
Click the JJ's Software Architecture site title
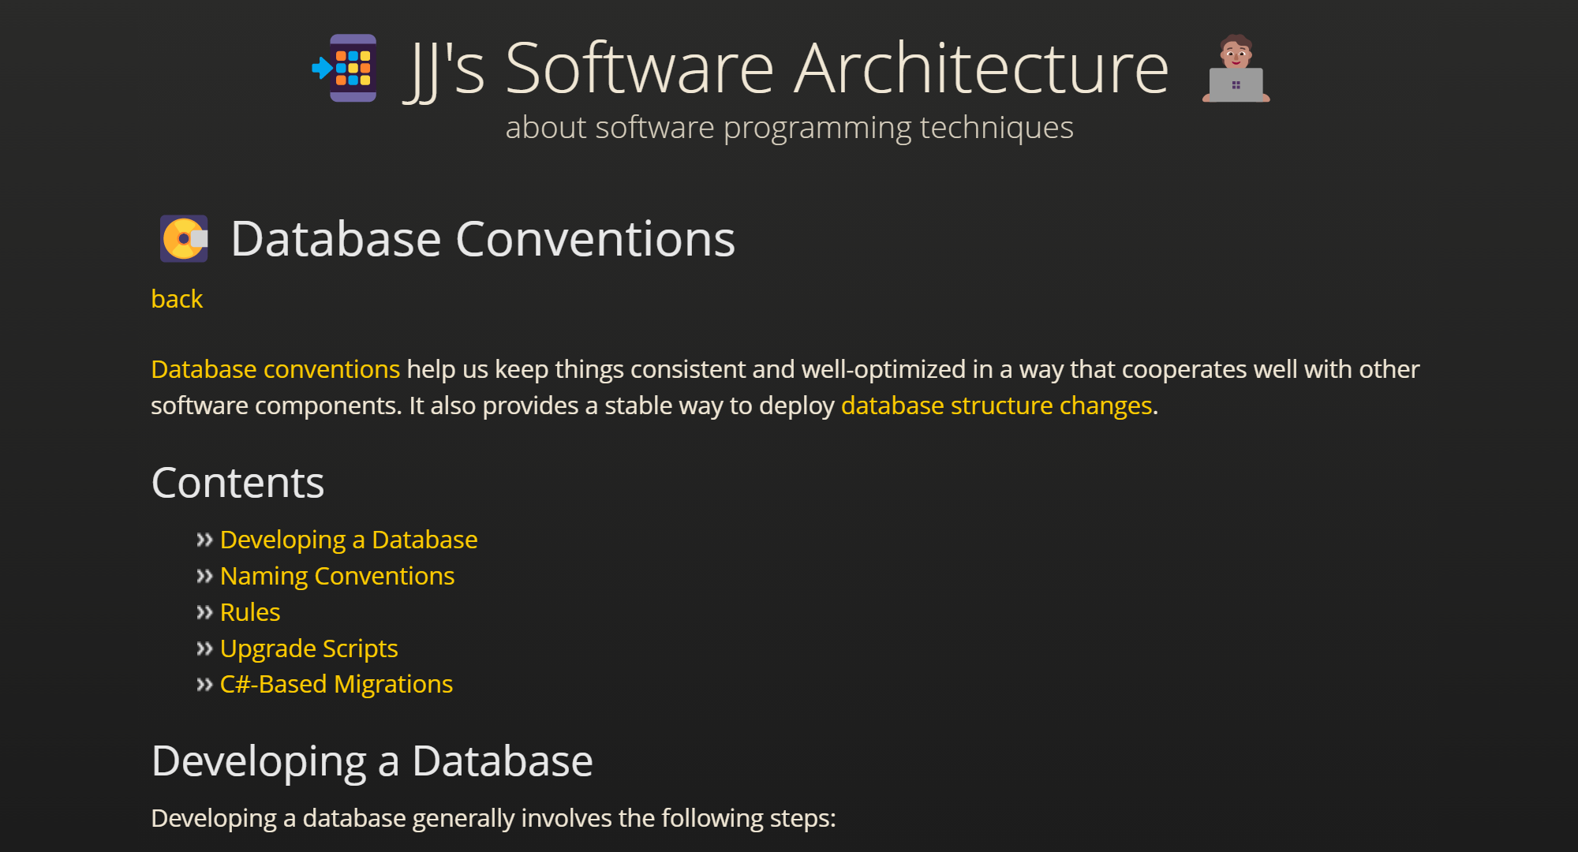[x=787, y=68]
